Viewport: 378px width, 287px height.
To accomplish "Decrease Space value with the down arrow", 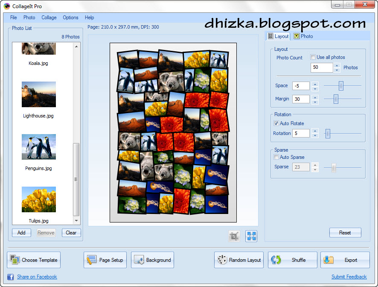I will [x=315, y=88].
